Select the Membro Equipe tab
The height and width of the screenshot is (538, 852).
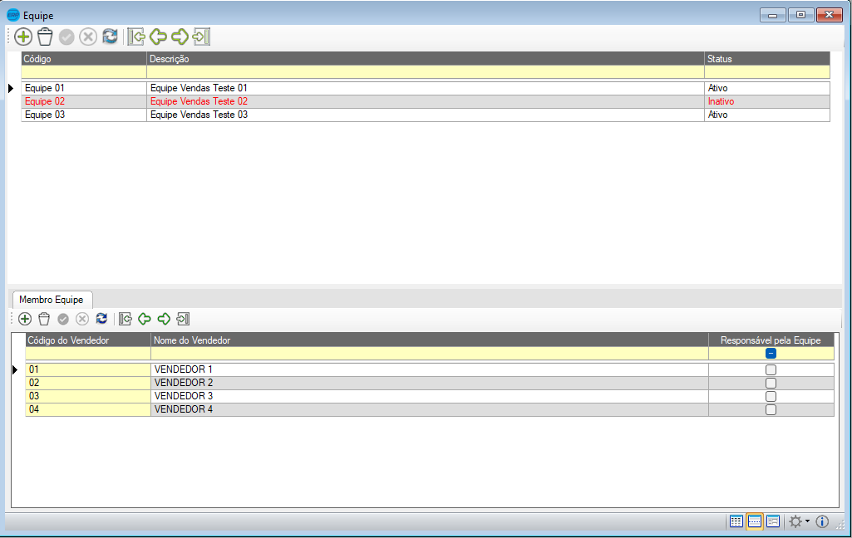(52, 299)
